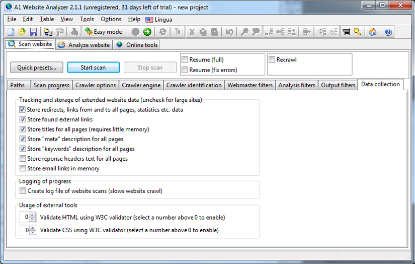This screenshot has width=415, height=264.
Task: Open the View menu
Action: tap(67, 19)
